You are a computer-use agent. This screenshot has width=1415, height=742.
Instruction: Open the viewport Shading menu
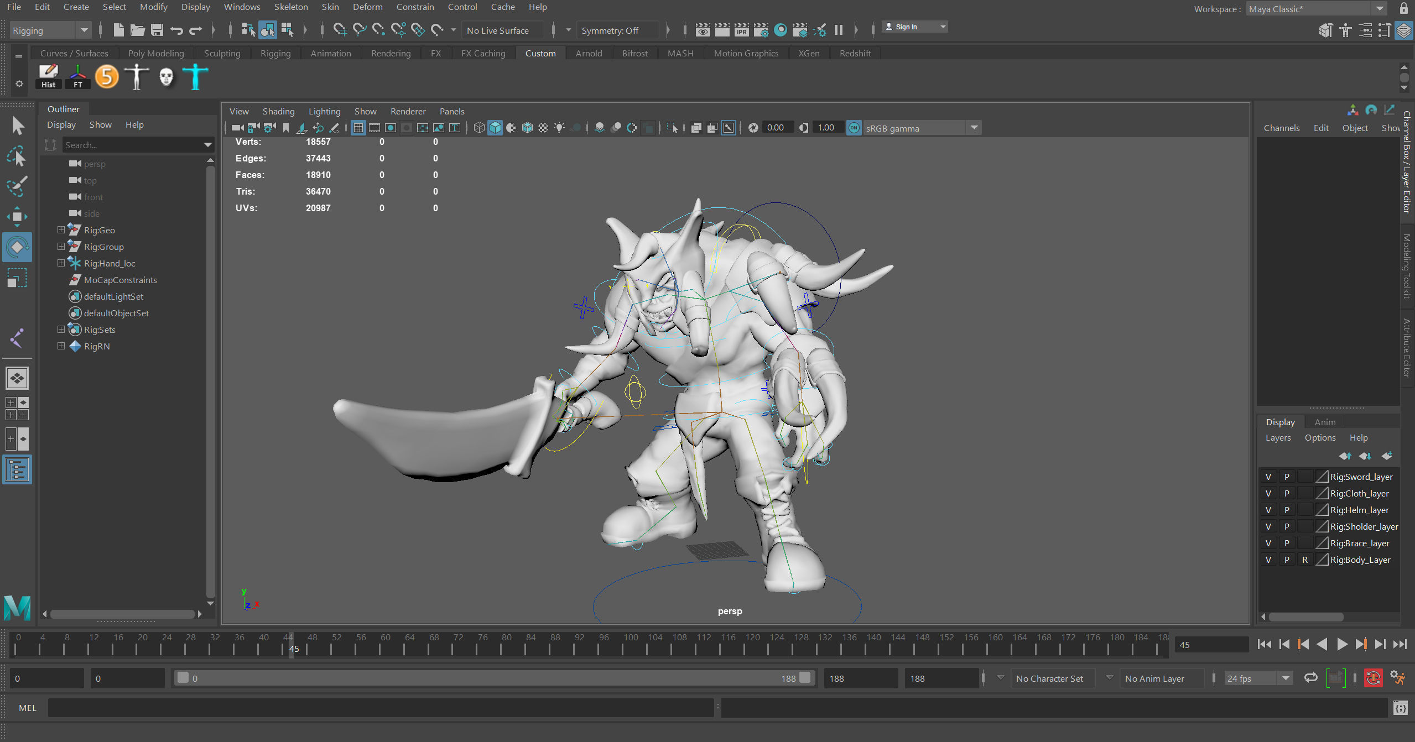278,111
